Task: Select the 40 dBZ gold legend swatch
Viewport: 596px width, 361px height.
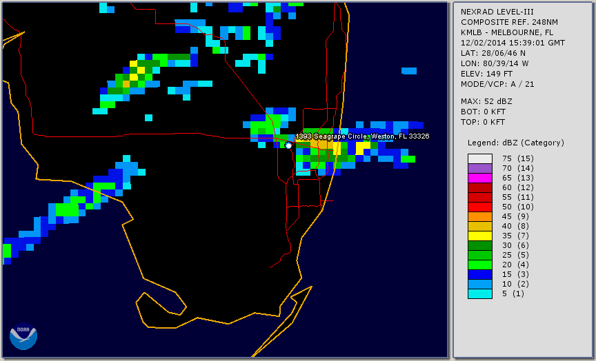Action: click(480, 226)
